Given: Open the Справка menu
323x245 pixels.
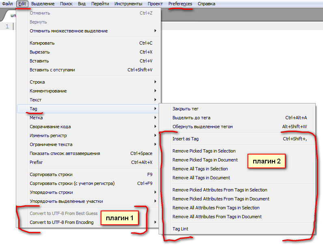Looking at the screenshot, I should (x=207, y=4).
